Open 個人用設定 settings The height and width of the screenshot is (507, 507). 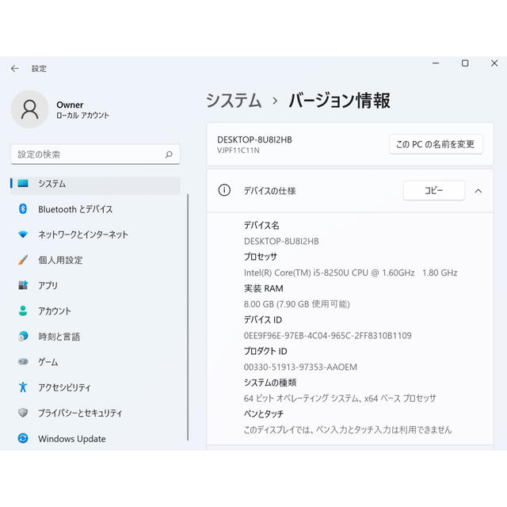tap(95, 260)
